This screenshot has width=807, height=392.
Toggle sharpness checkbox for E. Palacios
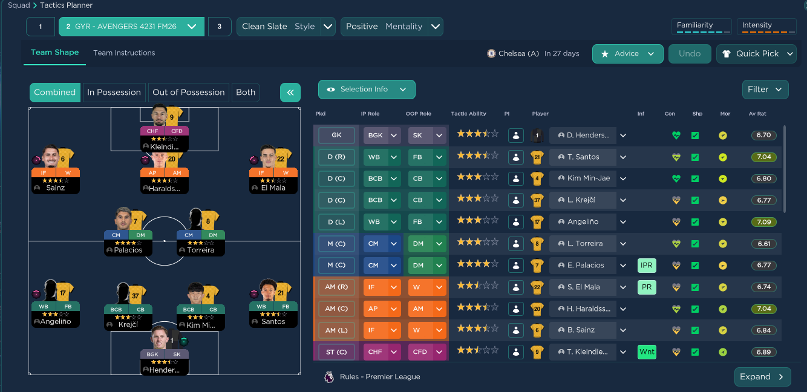point(695,265)
